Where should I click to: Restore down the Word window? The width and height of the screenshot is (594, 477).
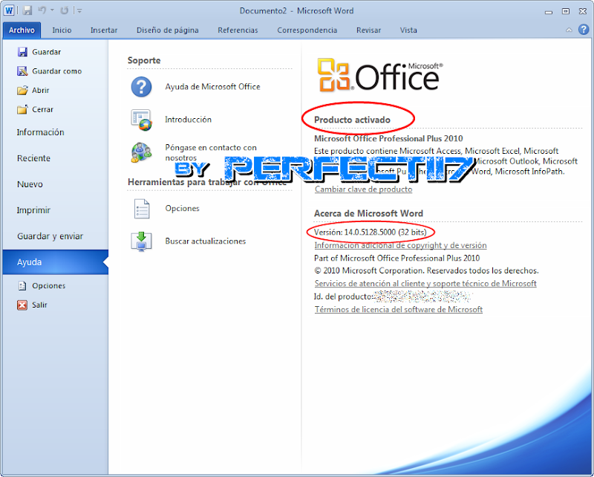click(566, 11)
